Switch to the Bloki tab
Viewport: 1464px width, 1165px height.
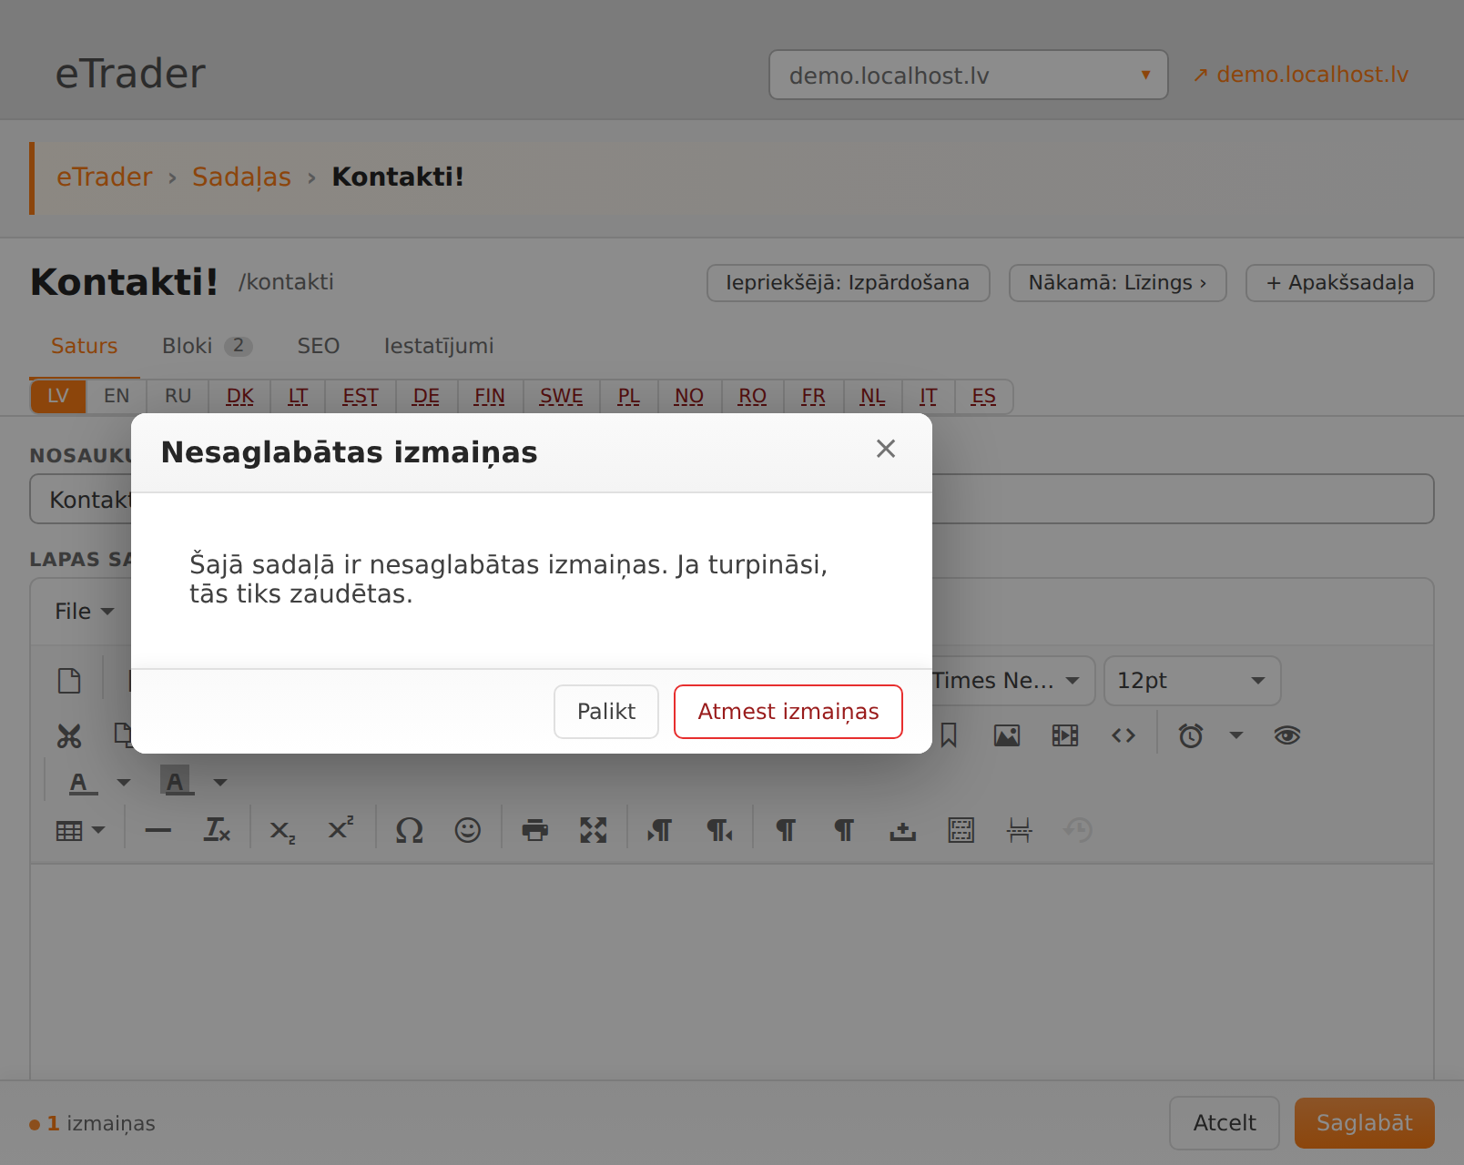pyautogui.click(x=207, y=346)
